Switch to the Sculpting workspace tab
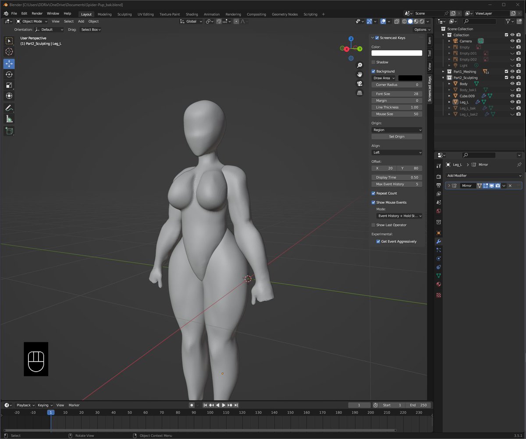 tap(124, 14)
